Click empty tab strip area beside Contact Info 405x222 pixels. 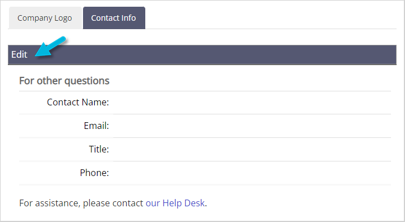pyautogui.click(x=271, y=18)
